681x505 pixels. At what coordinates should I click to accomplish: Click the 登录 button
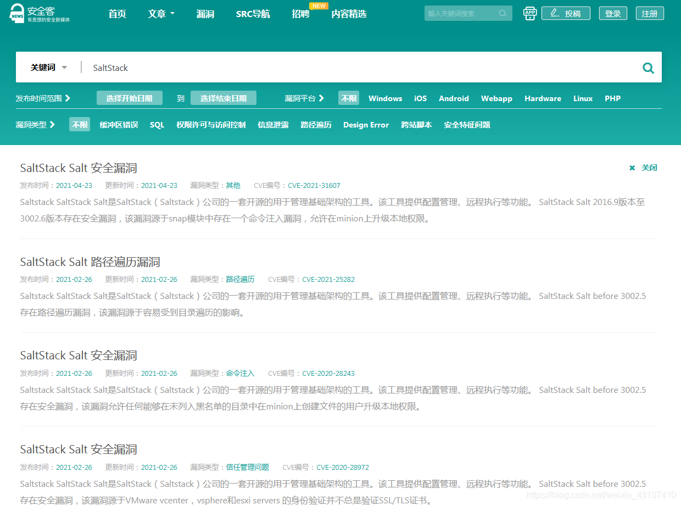pos(613,13)
